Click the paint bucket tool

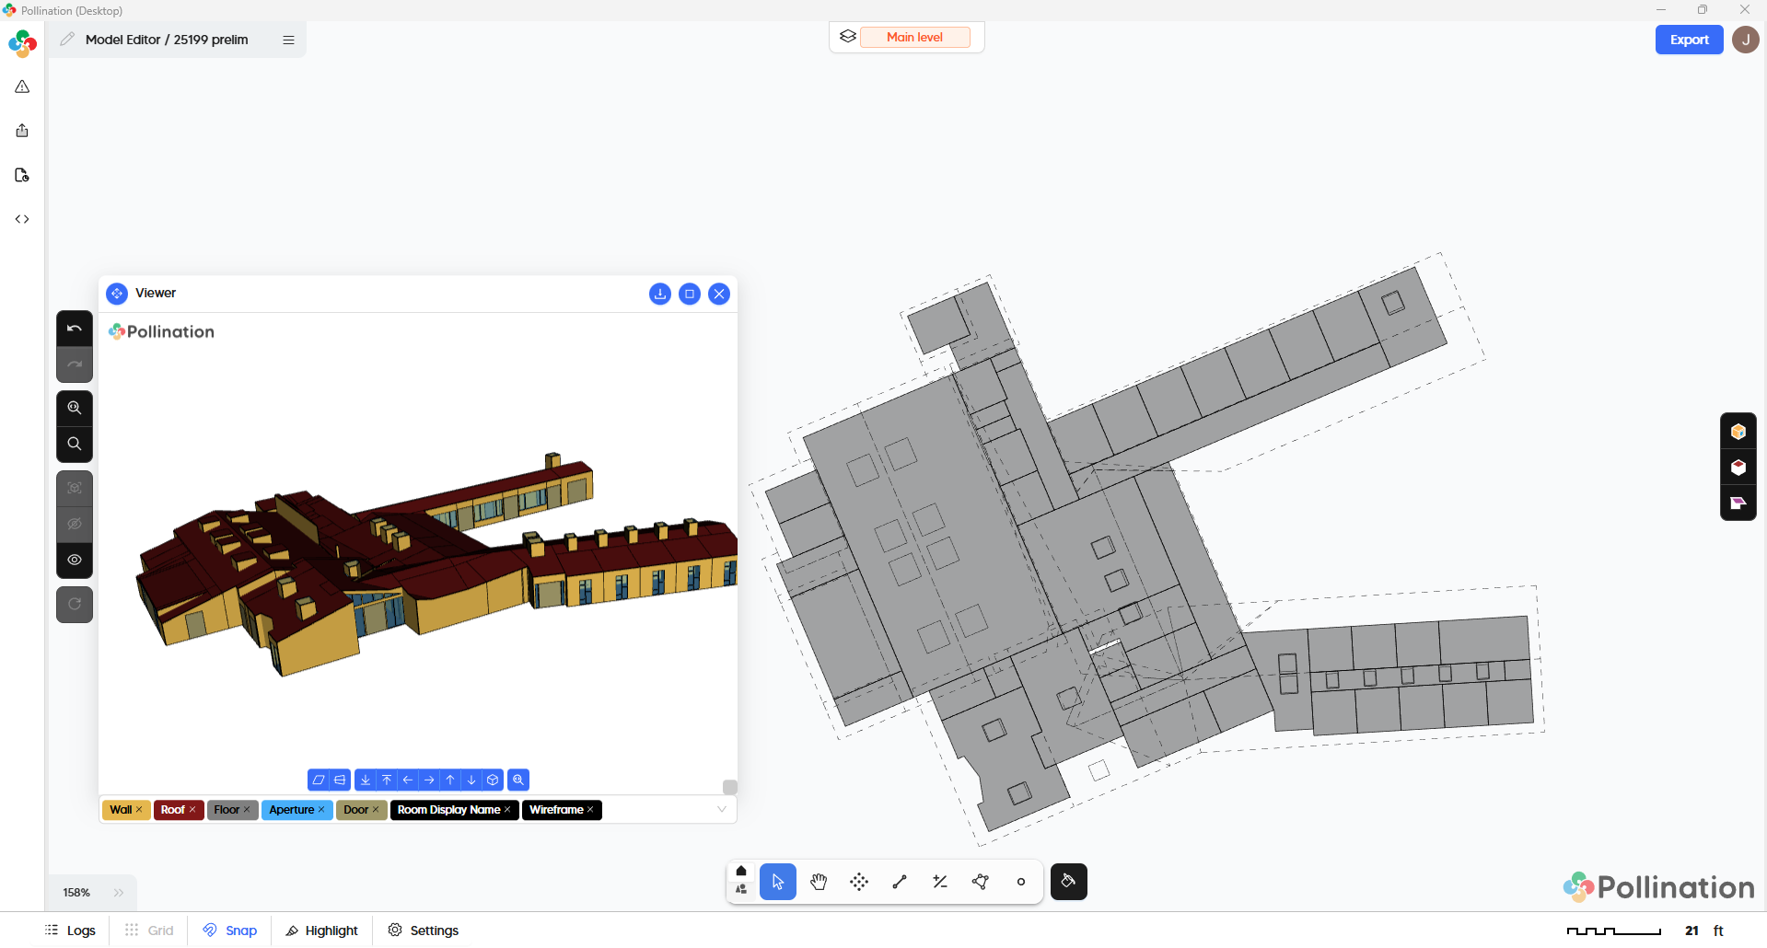pos(1068,882)
